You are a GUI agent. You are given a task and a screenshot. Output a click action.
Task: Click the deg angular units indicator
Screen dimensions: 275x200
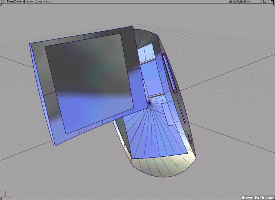tap(39, 2)
